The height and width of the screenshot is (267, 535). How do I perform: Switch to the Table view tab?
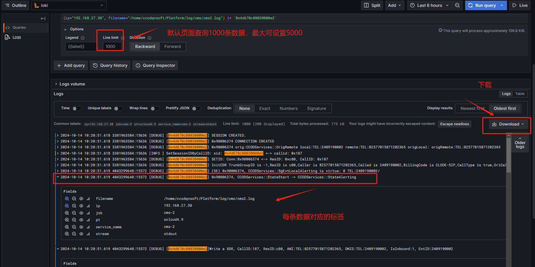pos(520,94)
